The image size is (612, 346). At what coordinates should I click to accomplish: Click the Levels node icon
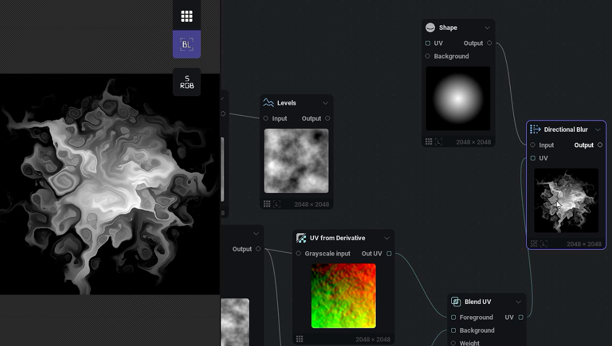268,102
